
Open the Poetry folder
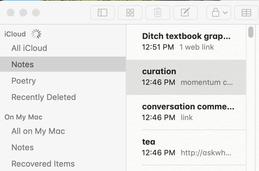(x=63, y=81)
